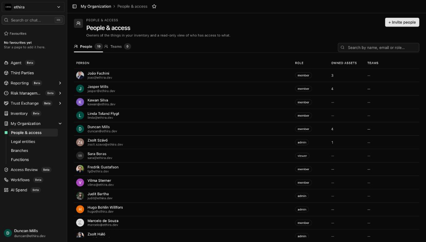
Task: Open the Legal entities page
Action: click(23, 142)
